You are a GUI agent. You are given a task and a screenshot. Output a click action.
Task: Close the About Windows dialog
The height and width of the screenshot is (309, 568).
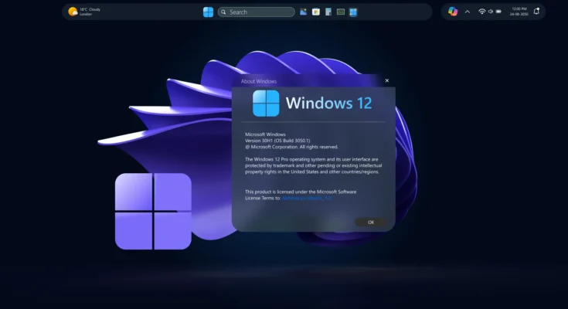(x=387, y=80)
